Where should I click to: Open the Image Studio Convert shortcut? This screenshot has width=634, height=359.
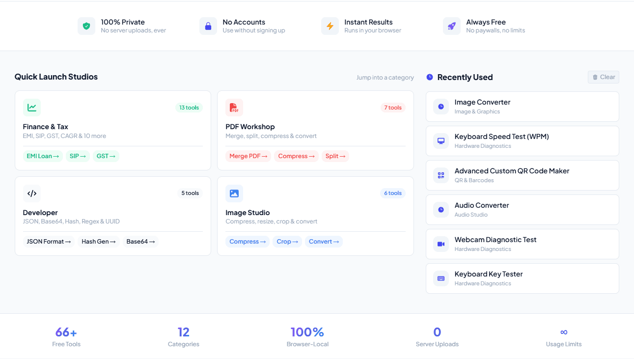[x=324, y=242]
